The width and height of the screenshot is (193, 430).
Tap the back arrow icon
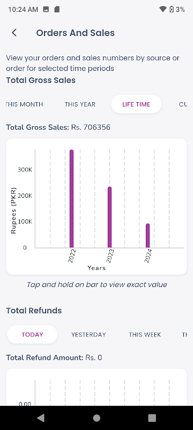click(14, 33)
